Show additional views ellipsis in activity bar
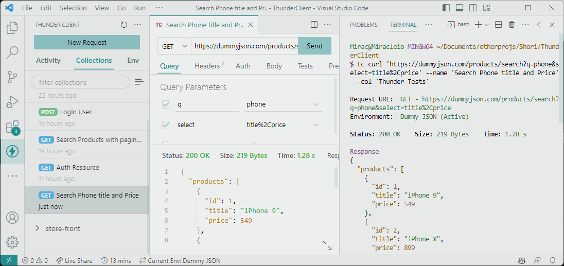Image resolution: width=564 pixels, height=266 pixels. [x=12, y=176]
